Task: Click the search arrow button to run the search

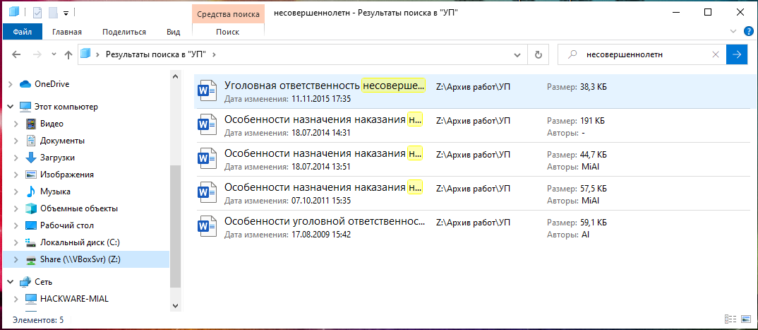Action: [737, 54]
